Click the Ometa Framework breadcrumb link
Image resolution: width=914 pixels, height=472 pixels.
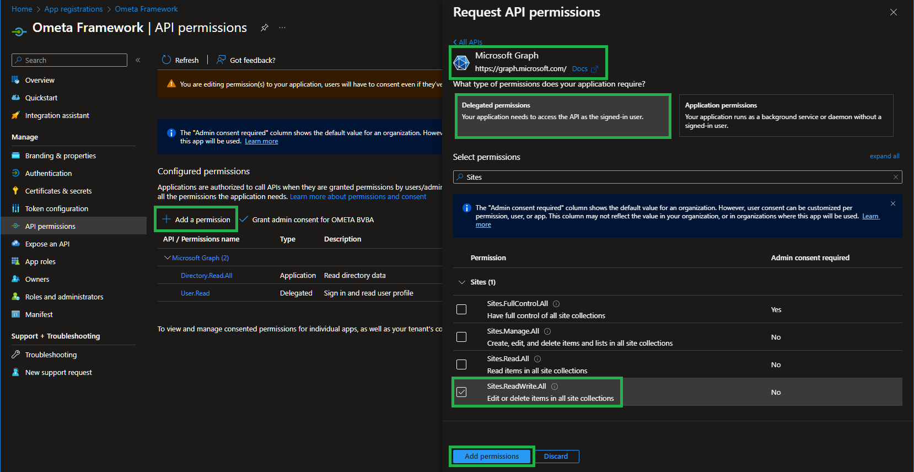pyautogui.click(x=147, y=9)
